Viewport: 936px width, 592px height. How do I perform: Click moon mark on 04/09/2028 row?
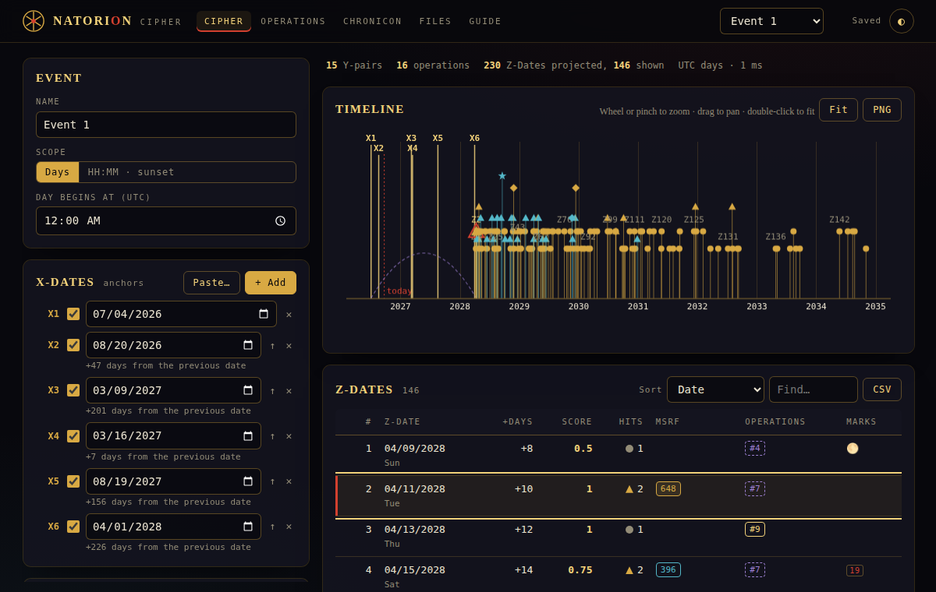point(853,448)
